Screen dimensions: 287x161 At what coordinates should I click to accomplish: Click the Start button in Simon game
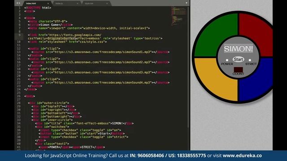238,59
